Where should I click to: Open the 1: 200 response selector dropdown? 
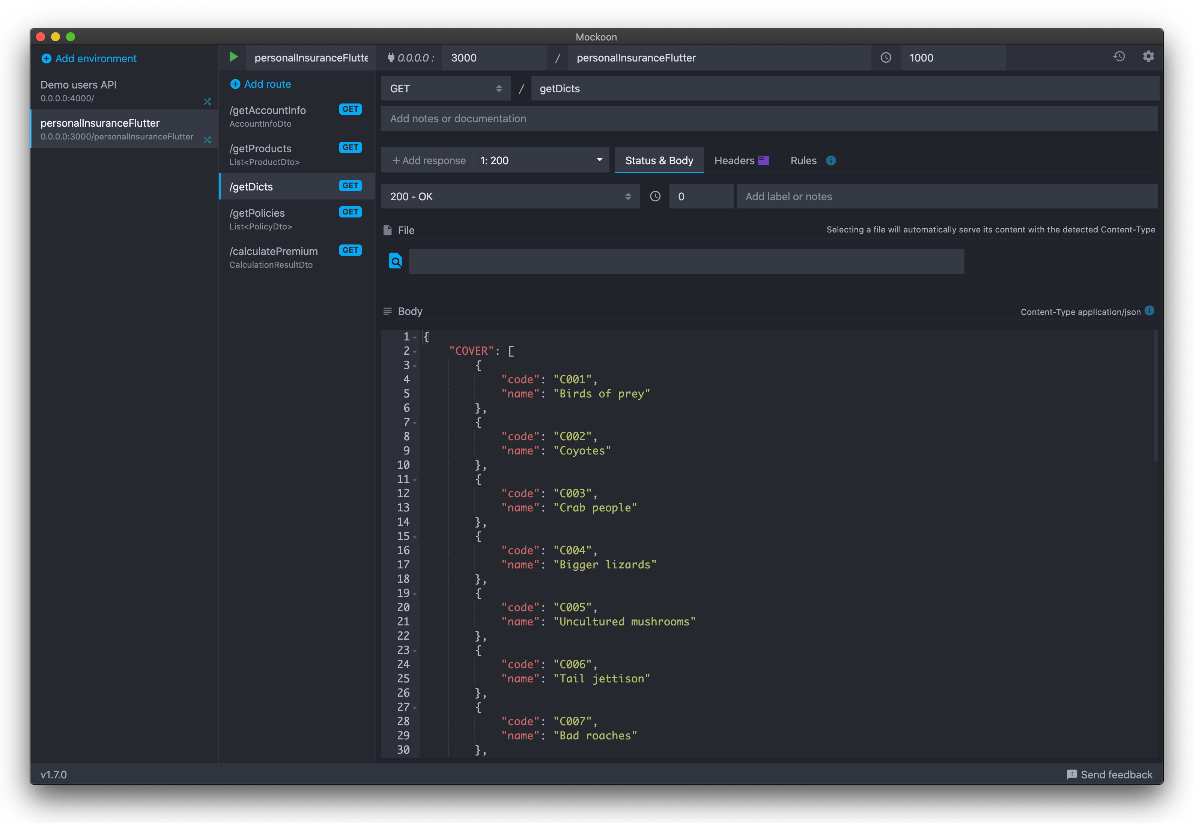(541, 160)
